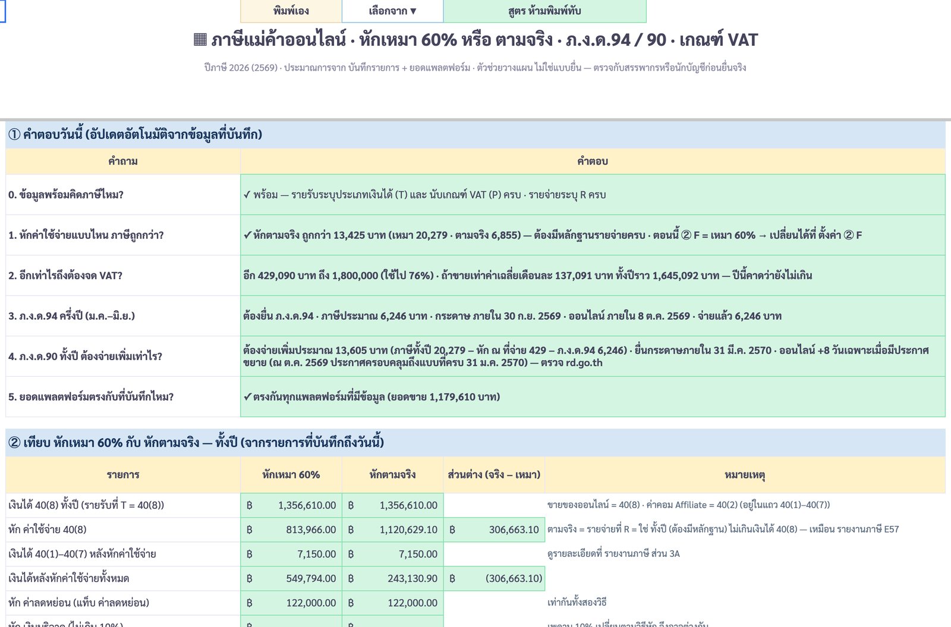
Task: Click the answer starting 'ต้องจ่ายเพิ่มประมาณ 13,605 บาท'
Action: [x=593, y=356]
